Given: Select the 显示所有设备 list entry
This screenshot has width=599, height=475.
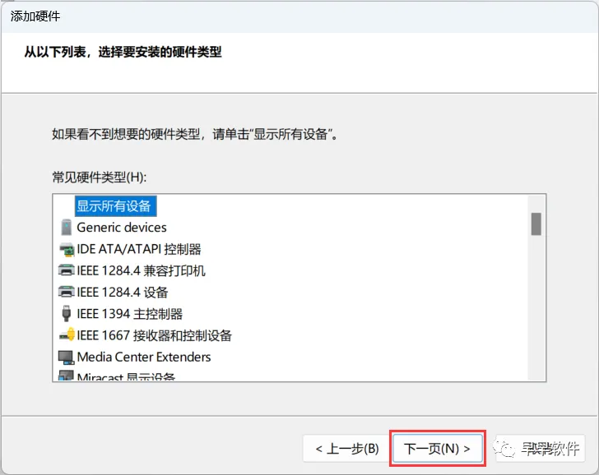Looking at the screenshot, I should pos(115,206).
